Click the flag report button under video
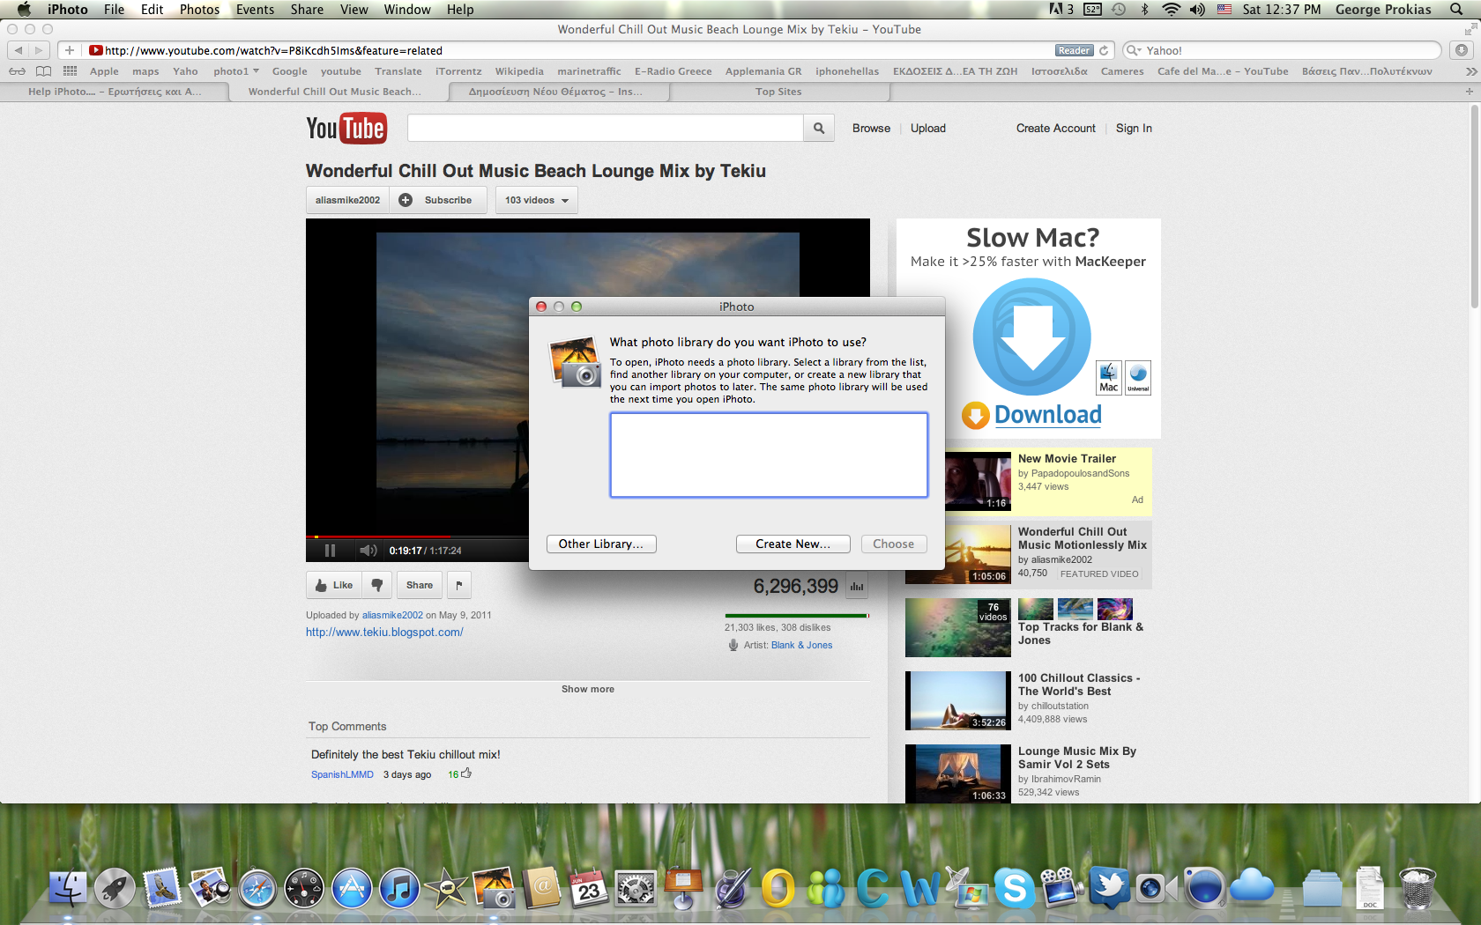This screenshot has height=925, width=1481. (459, 585)
